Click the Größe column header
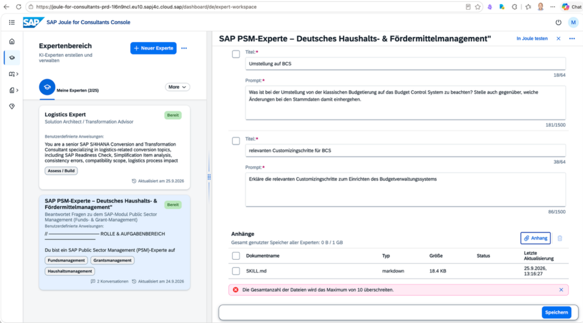Viewport: 583px width, 323px height. tap(436, 256)
